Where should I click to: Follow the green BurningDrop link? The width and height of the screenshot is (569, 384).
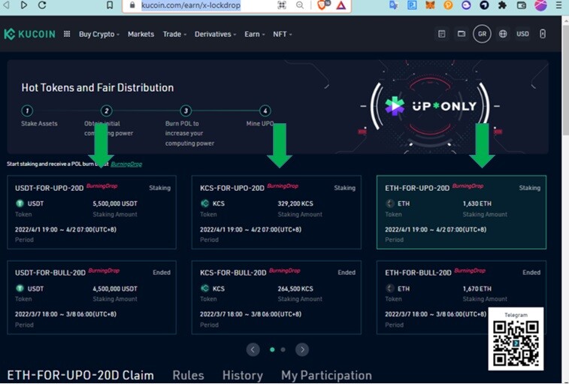click(x=126, y=164)
